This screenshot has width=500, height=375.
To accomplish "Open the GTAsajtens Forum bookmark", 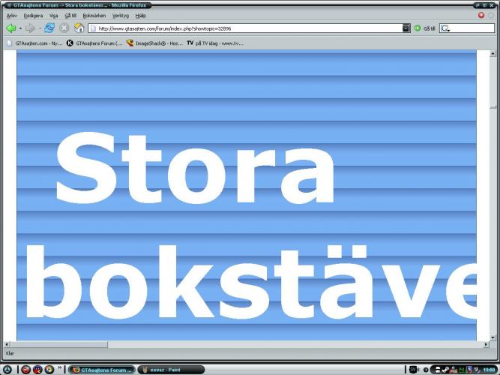I will 94,43.
